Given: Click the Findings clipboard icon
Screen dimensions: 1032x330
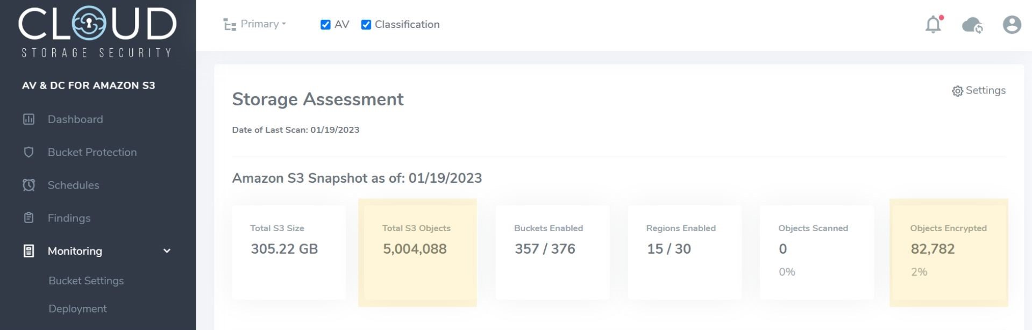Looking at the screenshot, I should pos(29,218).
